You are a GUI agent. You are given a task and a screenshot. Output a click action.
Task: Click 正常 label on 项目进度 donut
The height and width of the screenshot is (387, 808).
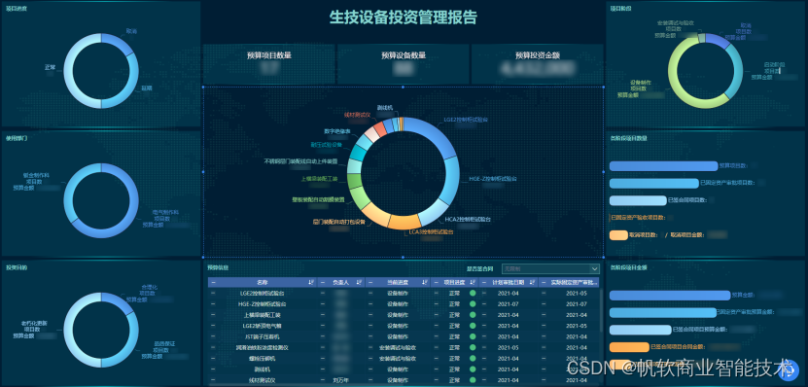[x=50, y=67]
